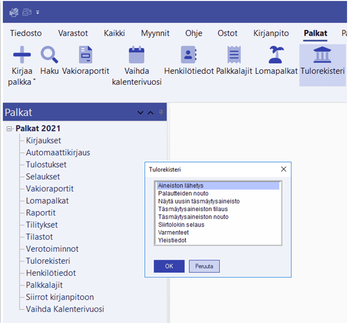Open Palkkalajit receipt icon

[234, 55]
